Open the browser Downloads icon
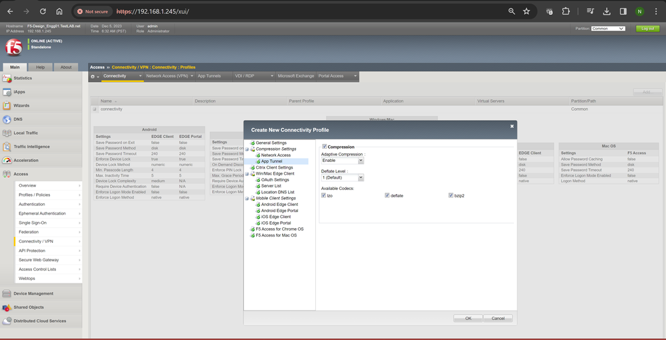Image resolution: width=666 pixels, height=340 pixels. pos(607,11)
